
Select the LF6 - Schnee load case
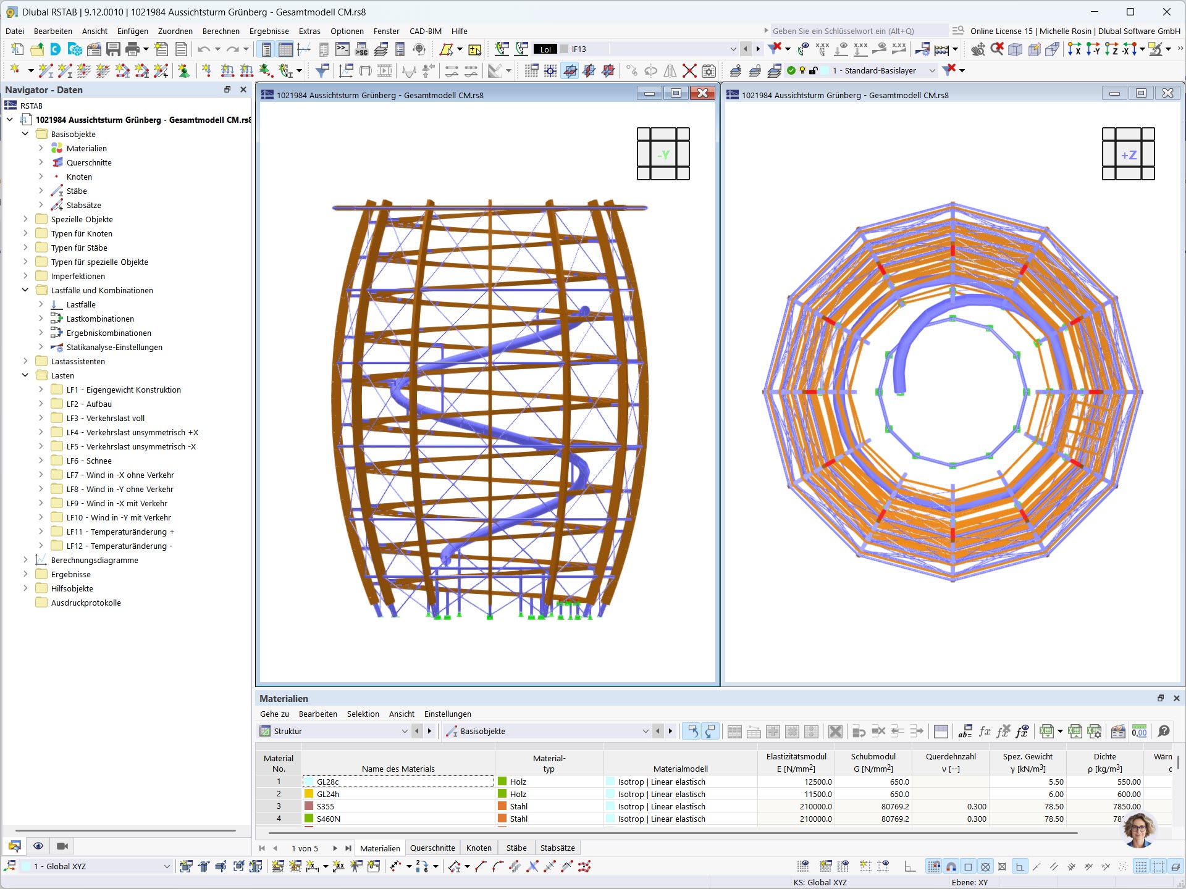tap(87, 461)
